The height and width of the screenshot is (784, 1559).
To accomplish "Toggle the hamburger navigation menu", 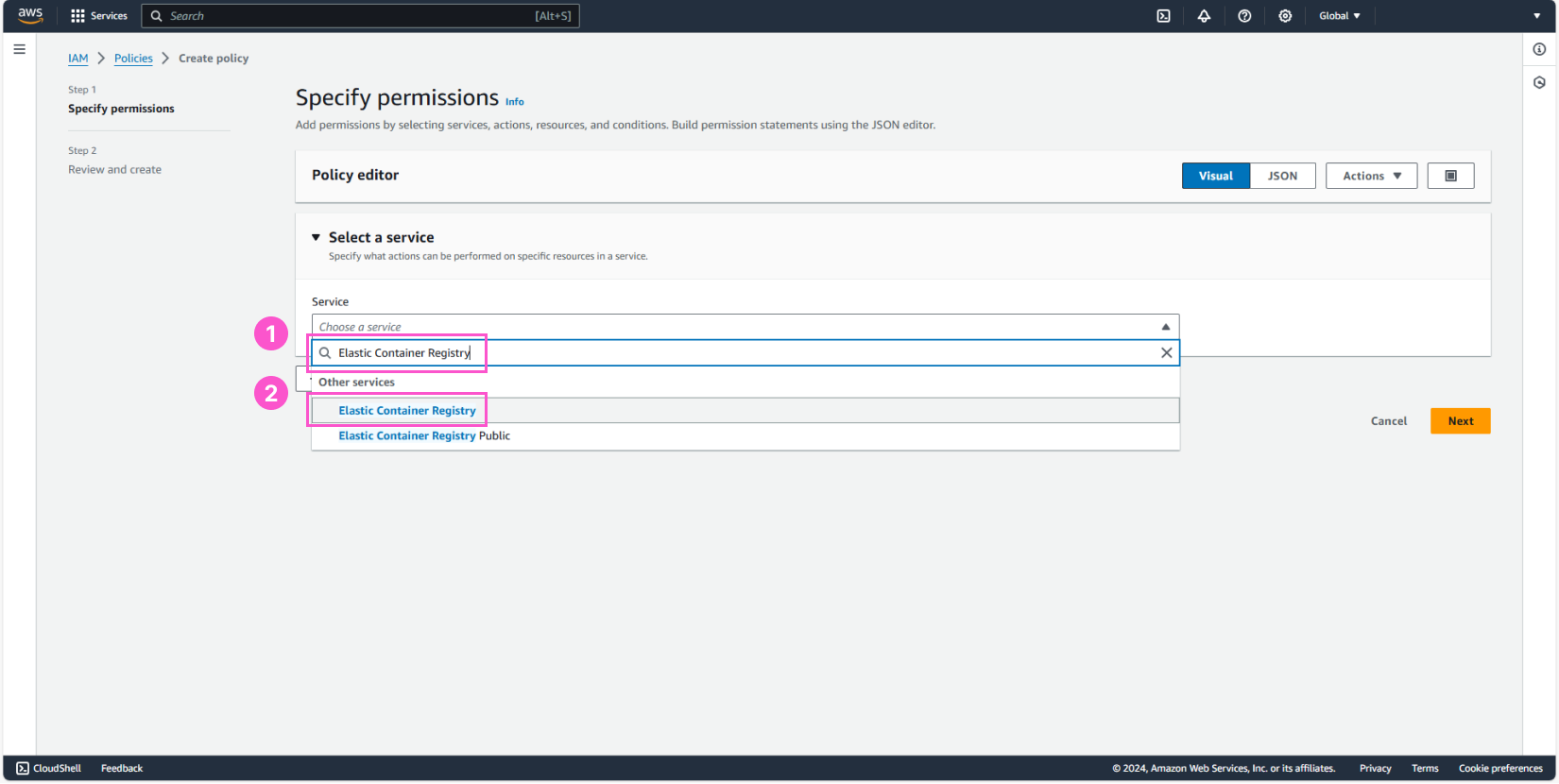I will pos(19,49).
